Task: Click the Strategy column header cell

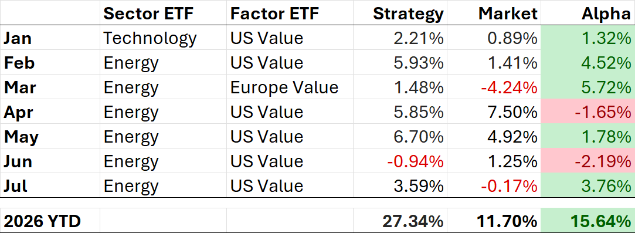Action: (400, 13)
